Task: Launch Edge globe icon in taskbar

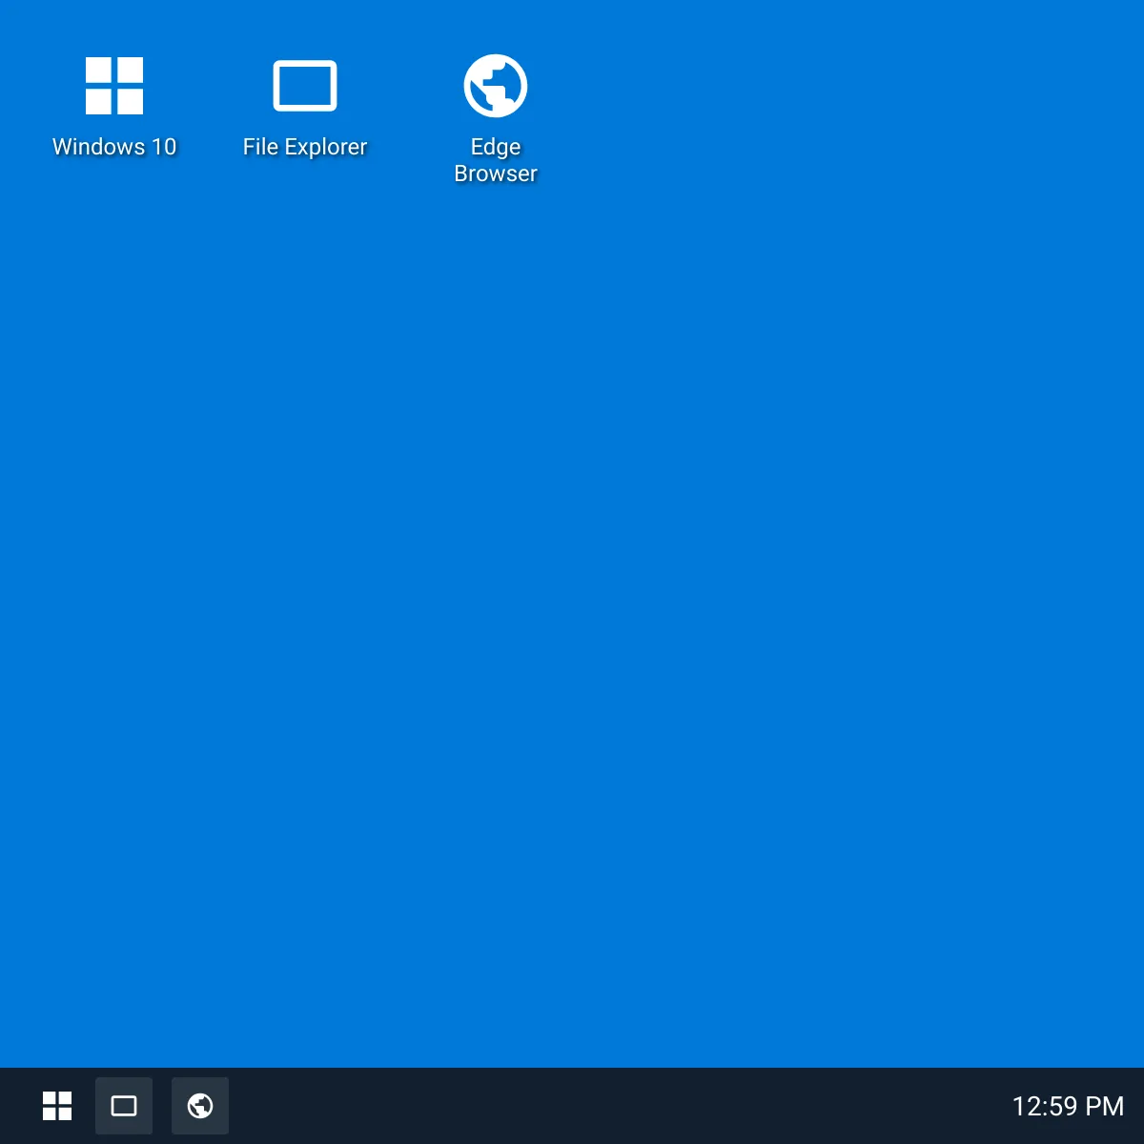Action: [200, 1106]
